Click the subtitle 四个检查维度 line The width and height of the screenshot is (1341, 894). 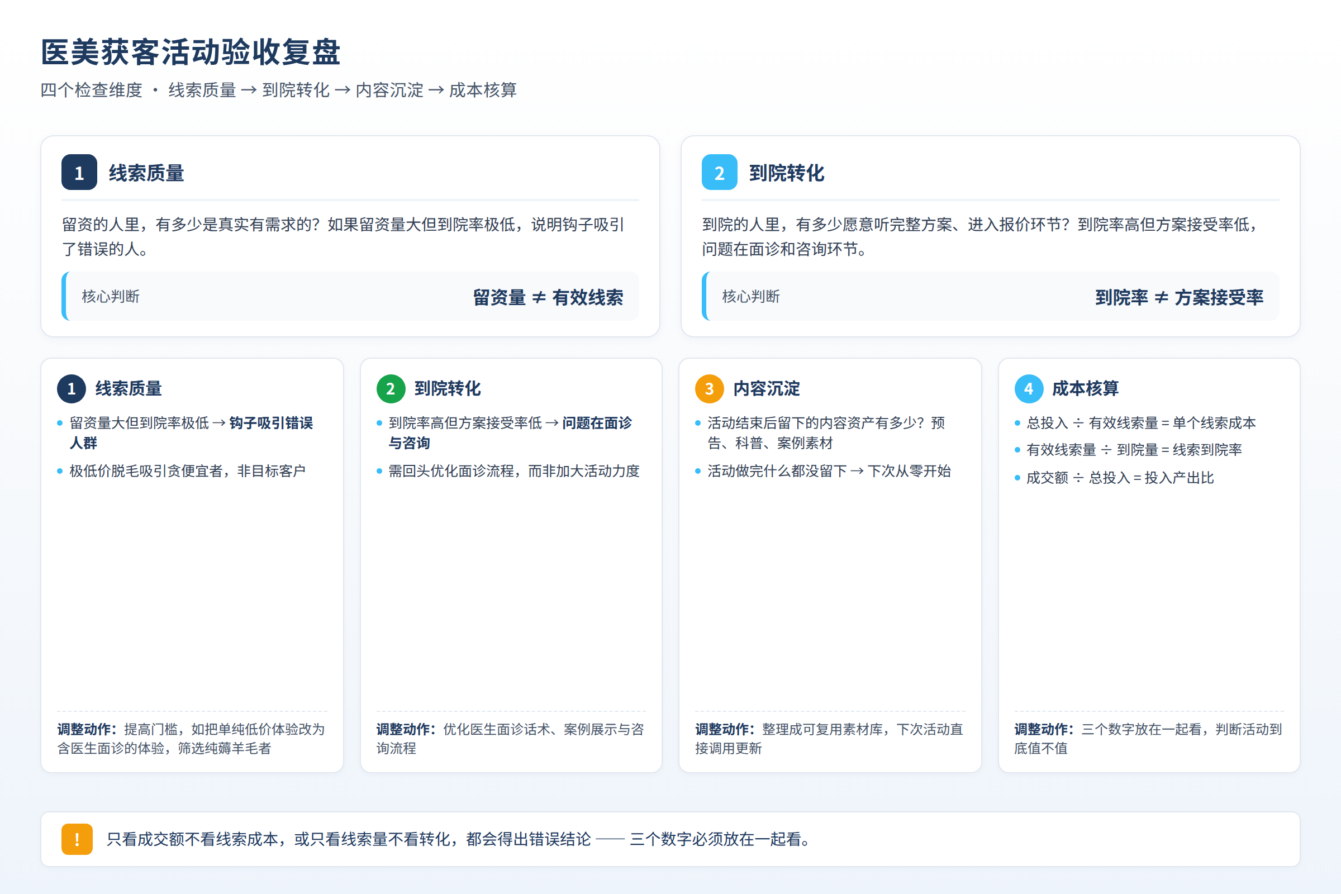[279, 90]
